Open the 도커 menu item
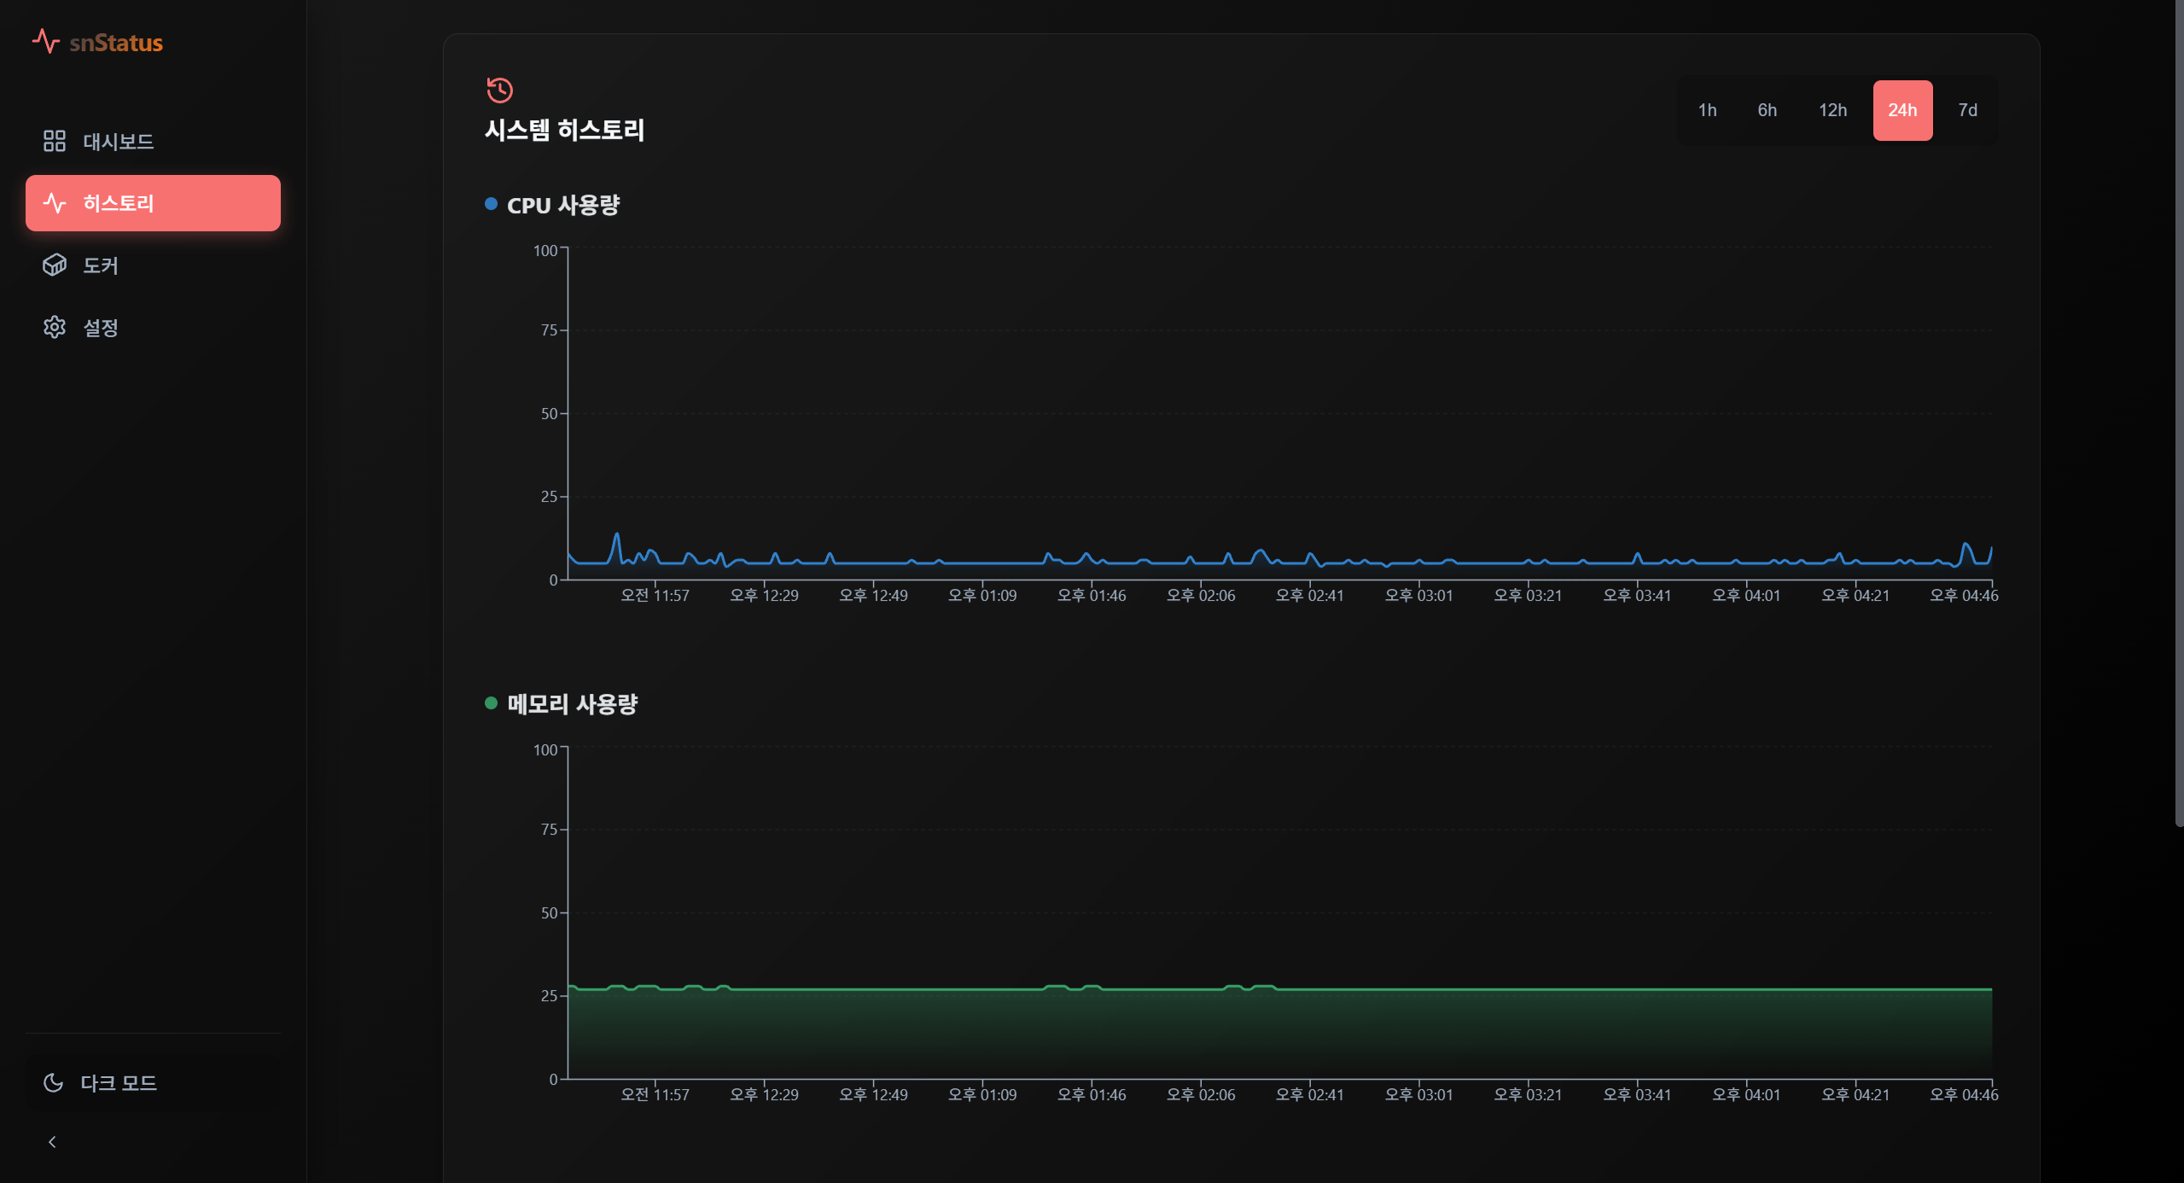This screenshot has height=1183, width=2184. tap(101, 265)
